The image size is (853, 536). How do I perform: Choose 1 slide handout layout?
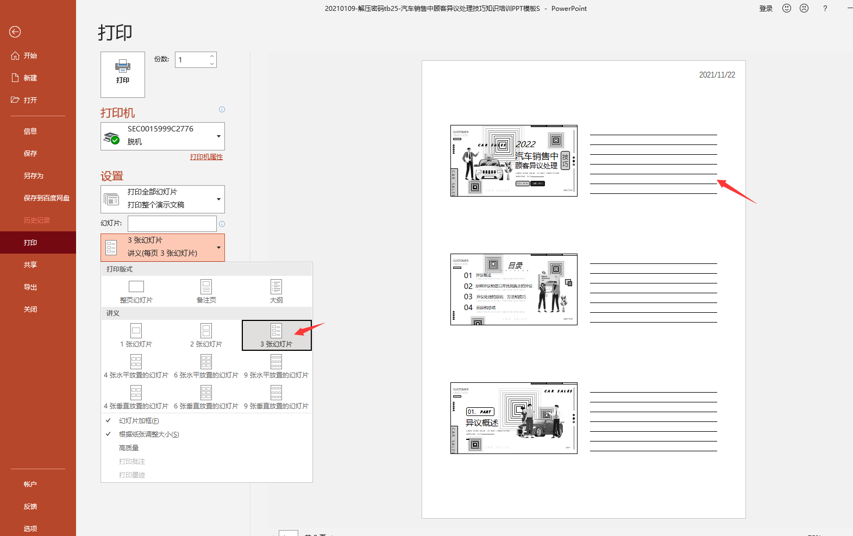(136, 336)
